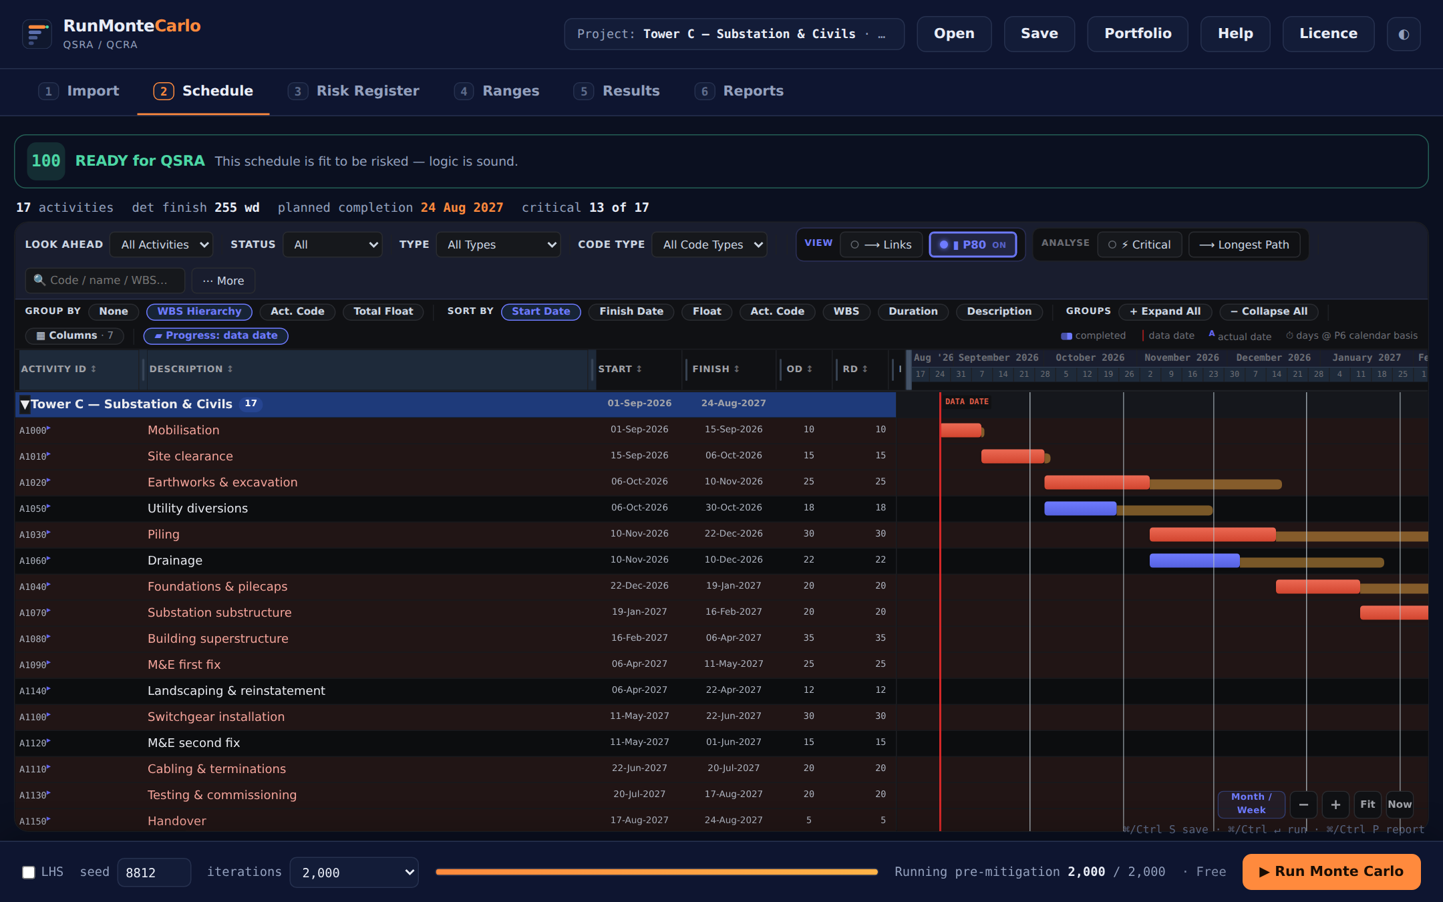
Task: Collapse the Tower C — Substation & Civils group
Action: click(25, 404)
